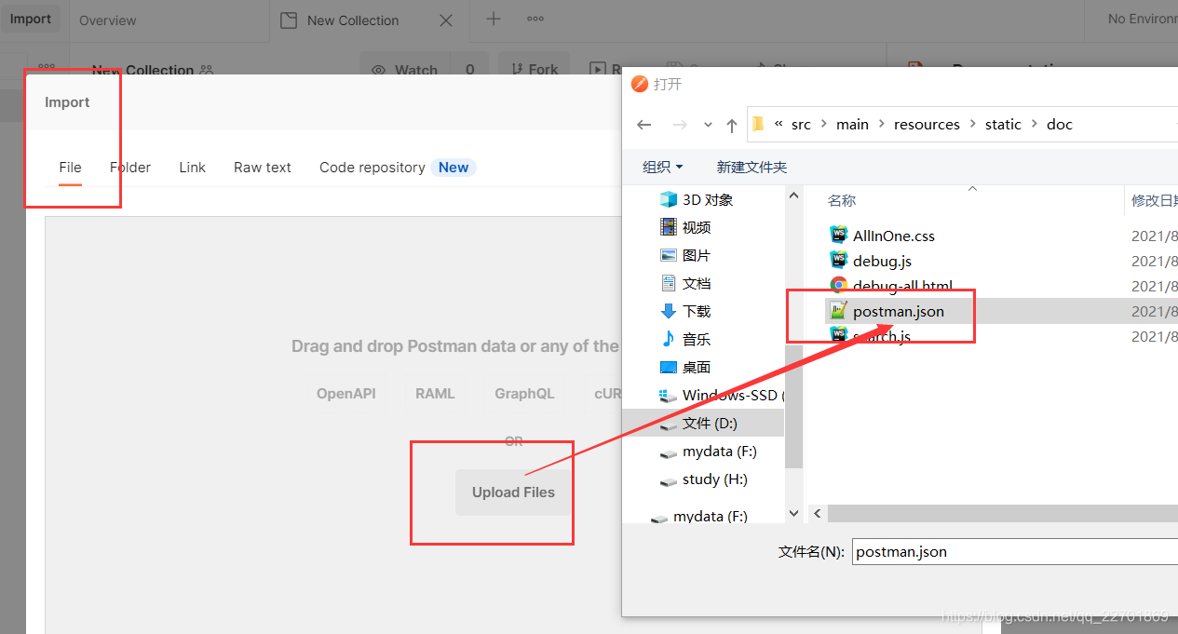Screen dimensions: 1178x634
Task: Click the 修改日期 column header
Action: pos(1154,200)
